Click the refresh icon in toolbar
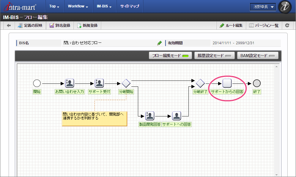Screen dimensions: 296x177 287,26
